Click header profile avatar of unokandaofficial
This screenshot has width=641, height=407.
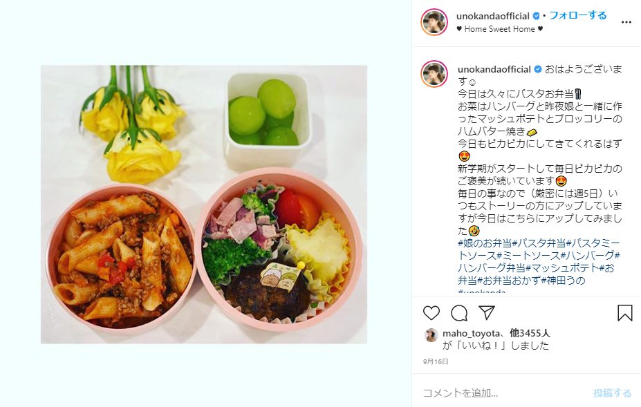pos(434,22)
